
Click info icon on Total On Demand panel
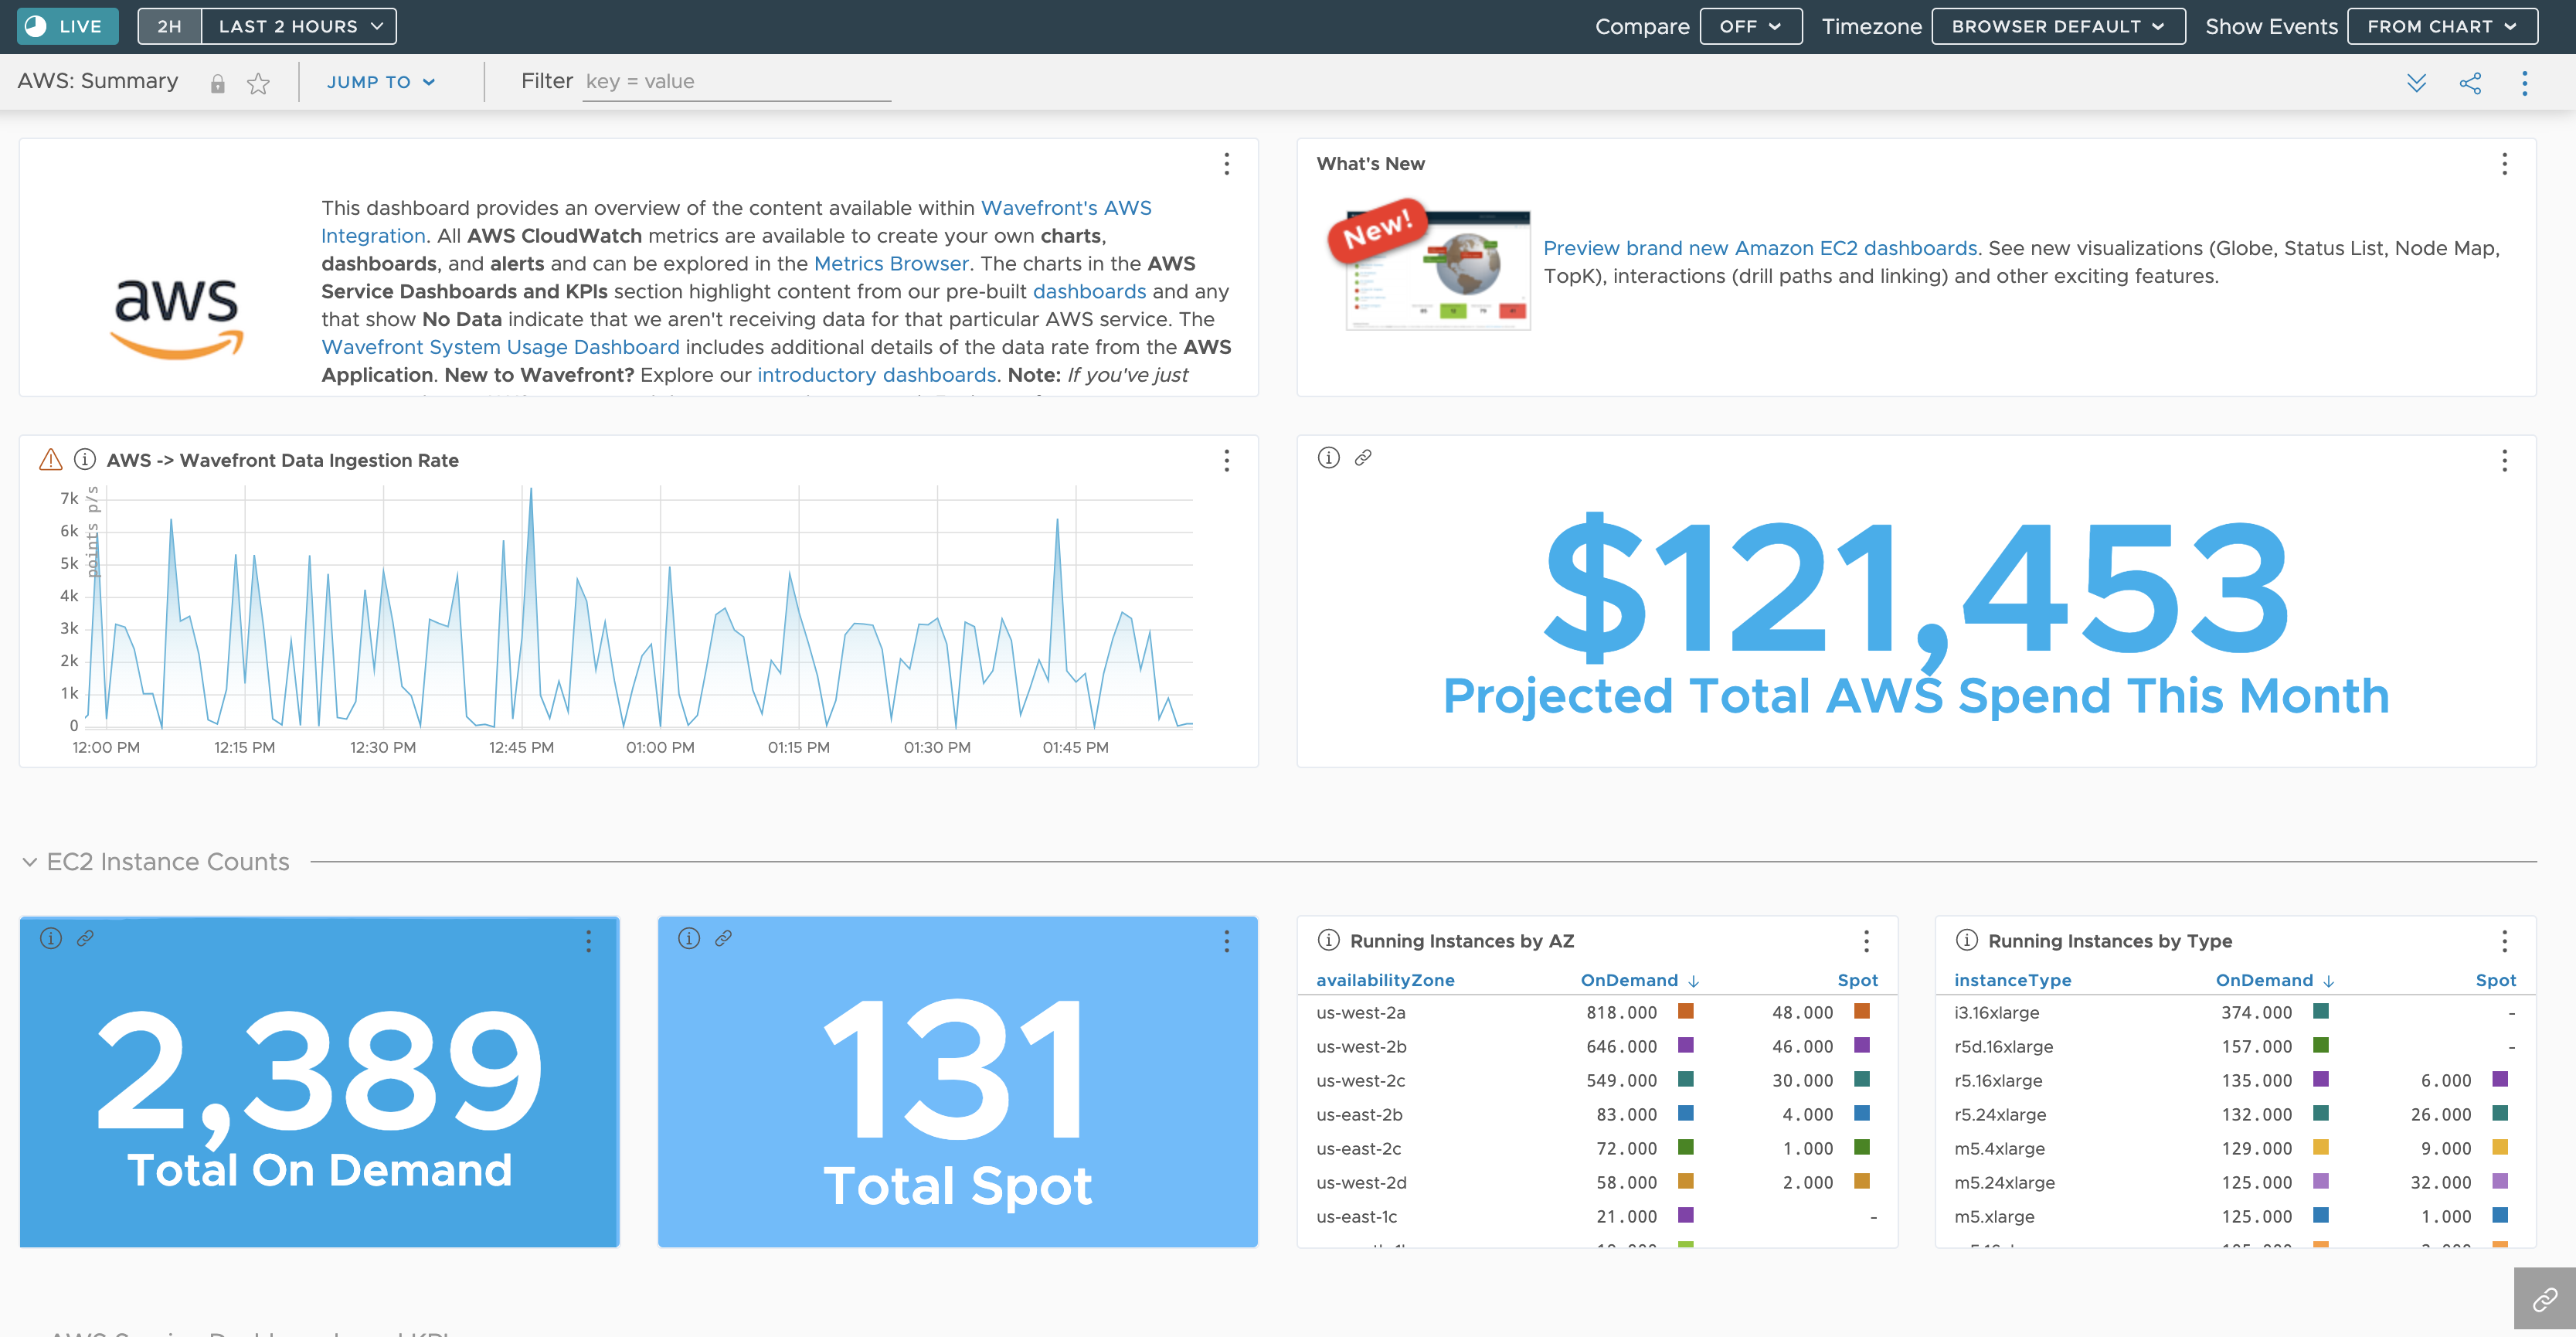pos(50,938)
